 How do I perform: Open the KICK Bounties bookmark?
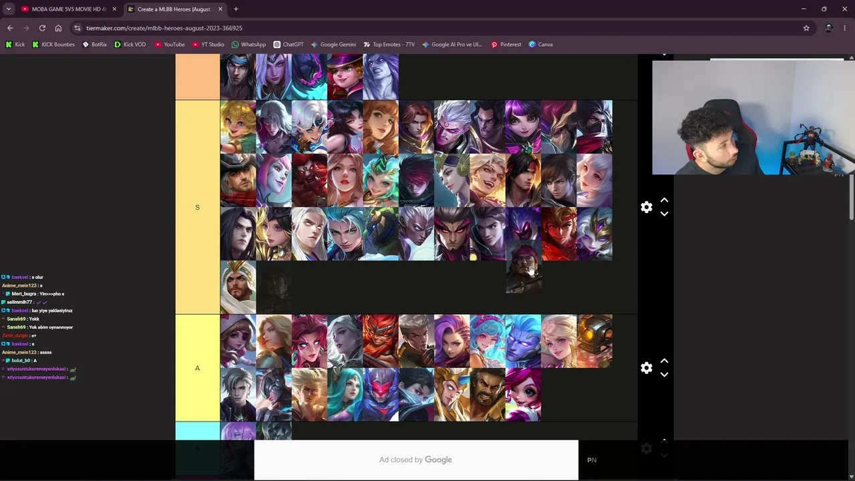coord(53,45)
